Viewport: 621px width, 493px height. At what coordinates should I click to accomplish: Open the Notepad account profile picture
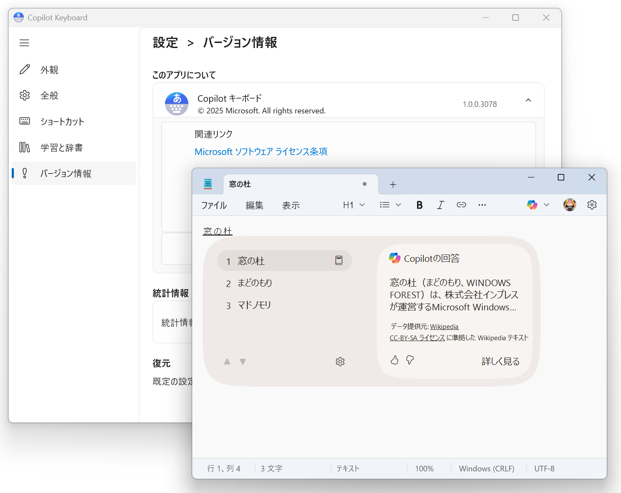(x=570, y=204)
